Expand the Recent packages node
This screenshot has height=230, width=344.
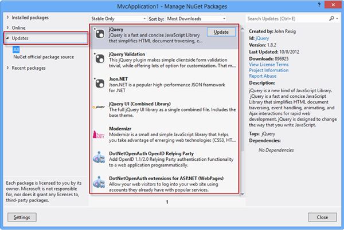tap(8, 68)
